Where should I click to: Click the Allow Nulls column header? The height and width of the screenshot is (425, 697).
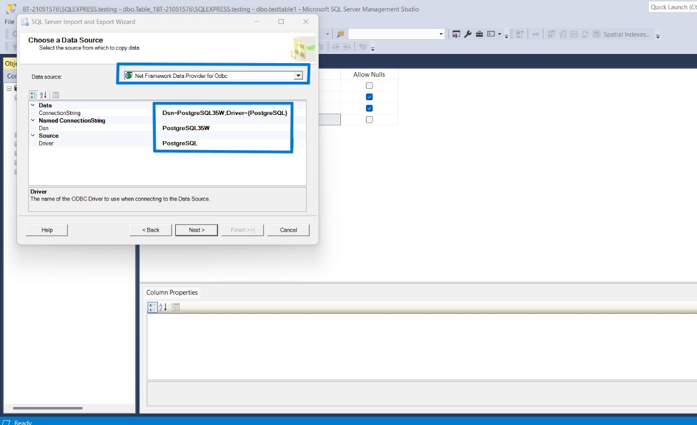(x=369, y=74)
